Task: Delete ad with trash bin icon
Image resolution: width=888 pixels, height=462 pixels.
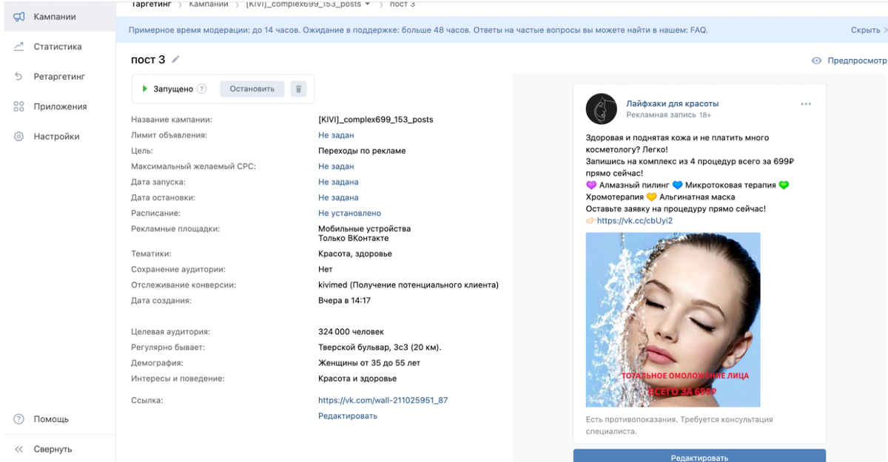Action: [x=298, y=89]
